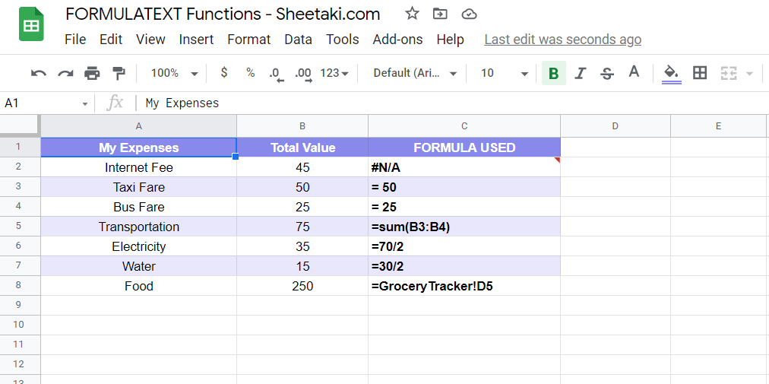This screenshot has width=769, height=384.
Task: Open the Add-ons menu
Action: pyautogui.click(x=397, y=40)
